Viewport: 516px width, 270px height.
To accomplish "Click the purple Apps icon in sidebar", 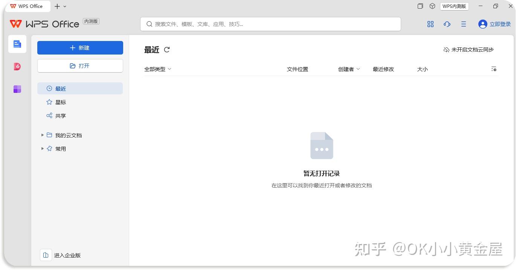I will [17, 89].
